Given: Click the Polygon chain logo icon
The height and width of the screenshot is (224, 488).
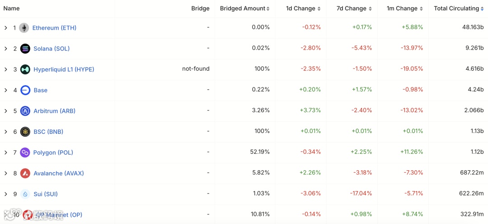Looking at the screenshot, I should [x=25, y=152].
